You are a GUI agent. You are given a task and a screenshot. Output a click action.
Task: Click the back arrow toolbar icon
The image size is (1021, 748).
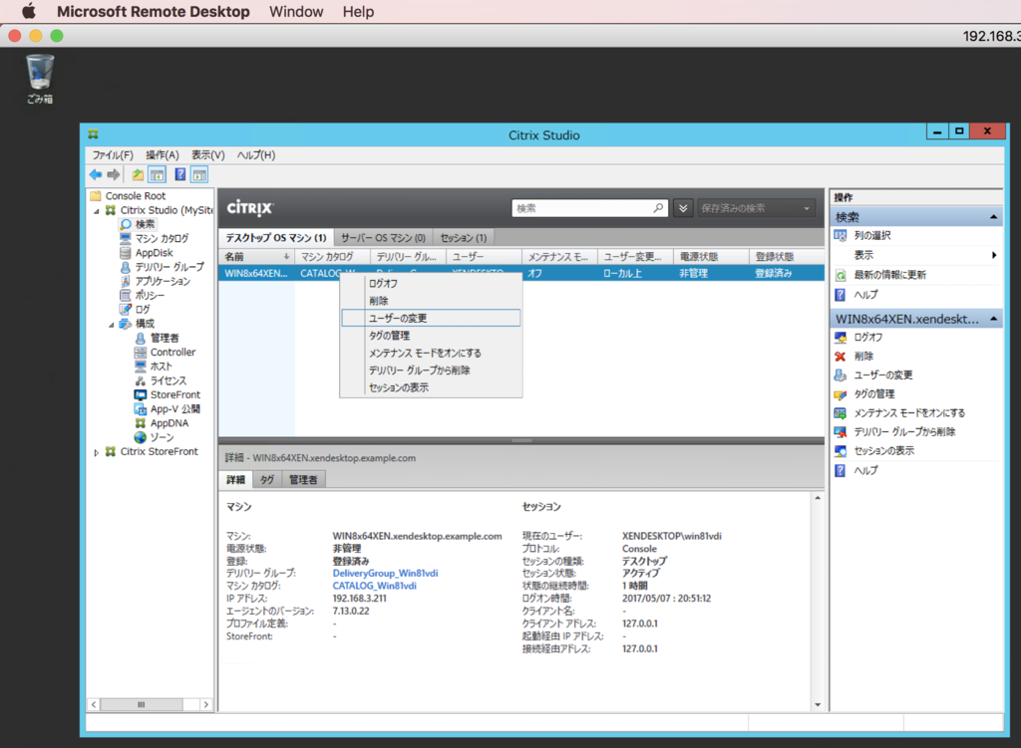tap(96, 174)
